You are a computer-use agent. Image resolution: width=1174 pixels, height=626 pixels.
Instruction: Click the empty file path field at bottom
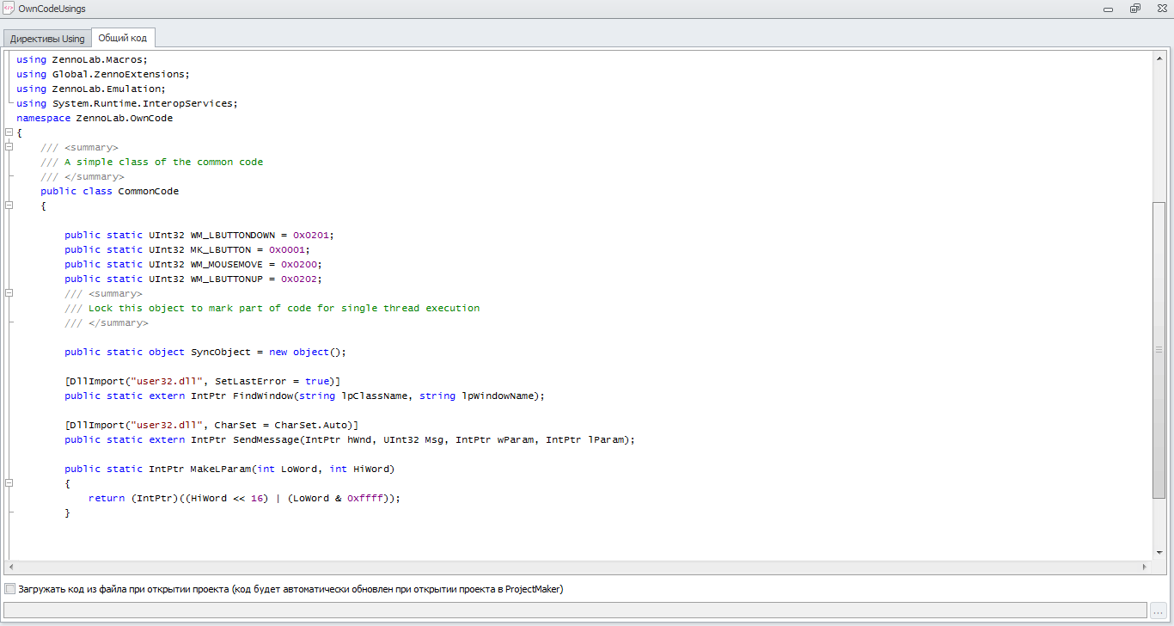[576, 611]
